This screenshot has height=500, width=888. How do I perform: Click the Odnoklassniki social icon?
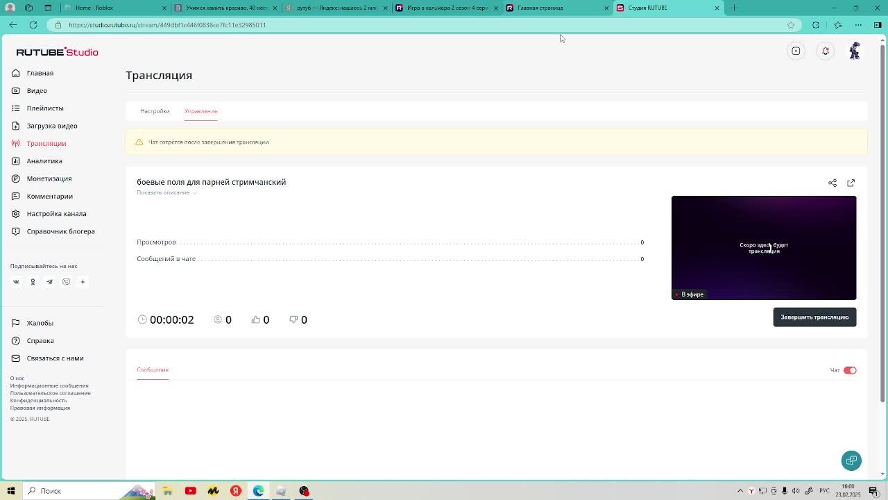click(33, 282)
